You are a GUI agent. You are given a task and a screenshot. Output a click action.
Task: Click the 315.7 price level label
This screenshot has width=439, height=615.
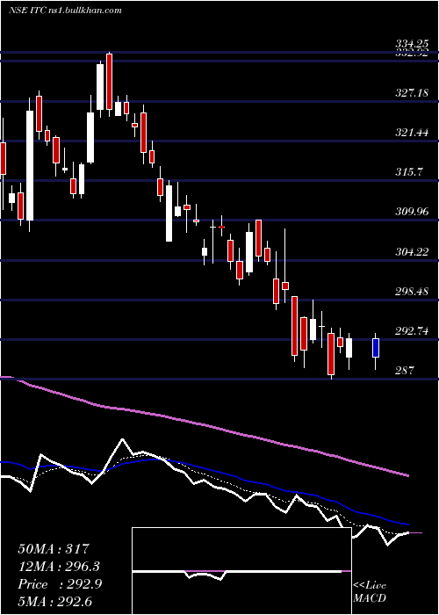pos(409,172)
